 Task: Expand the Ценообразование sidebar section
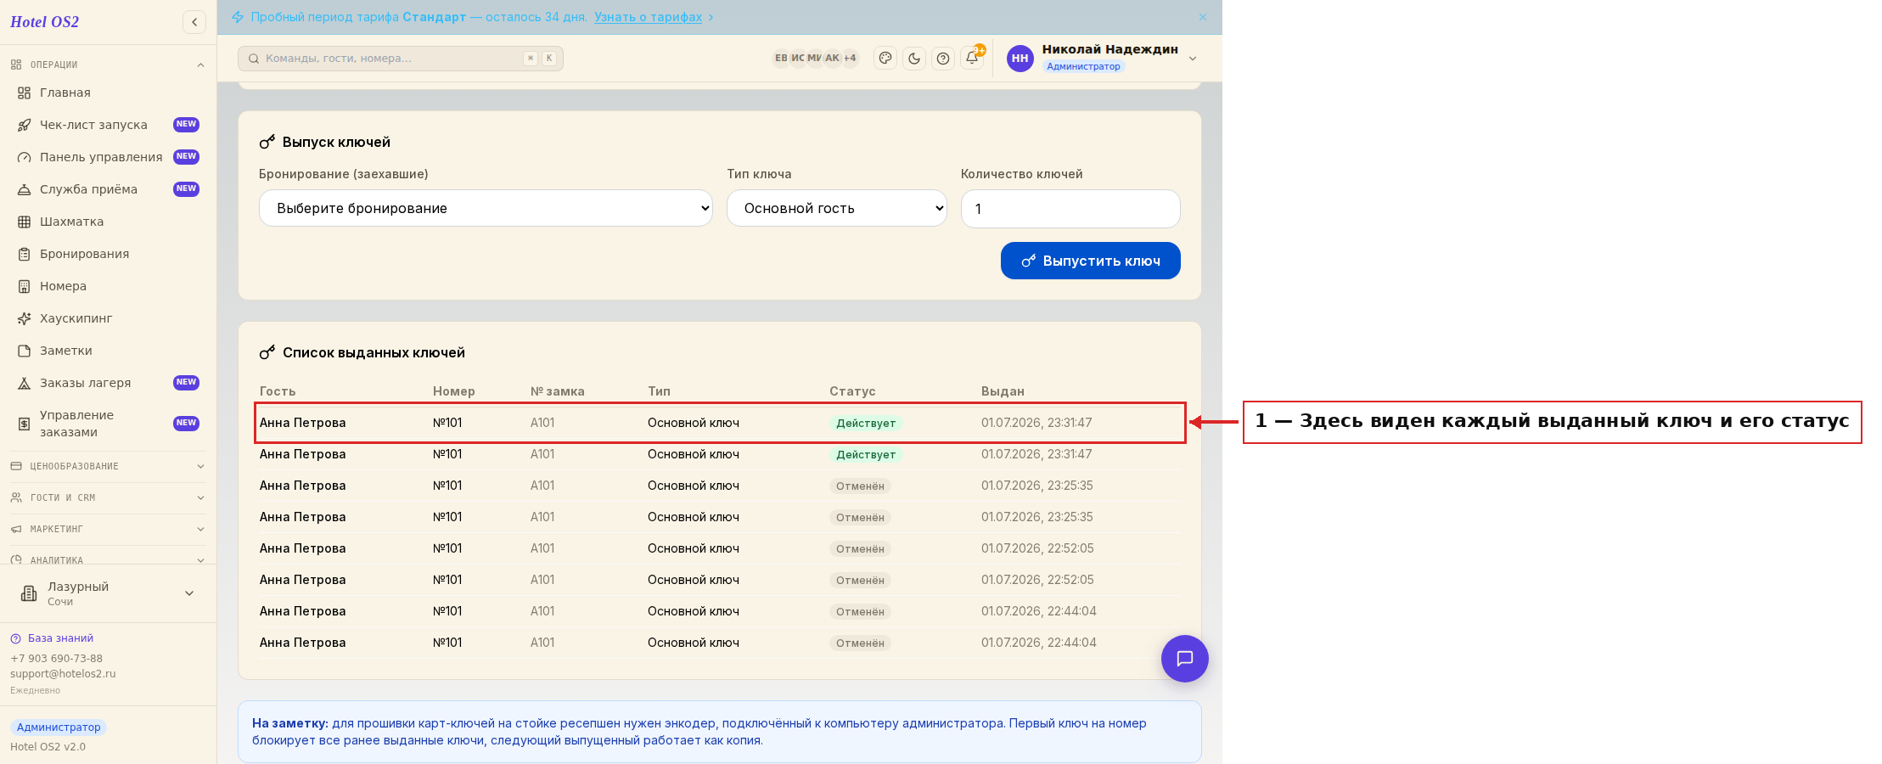pyautogui.click(x=108, y=466)
